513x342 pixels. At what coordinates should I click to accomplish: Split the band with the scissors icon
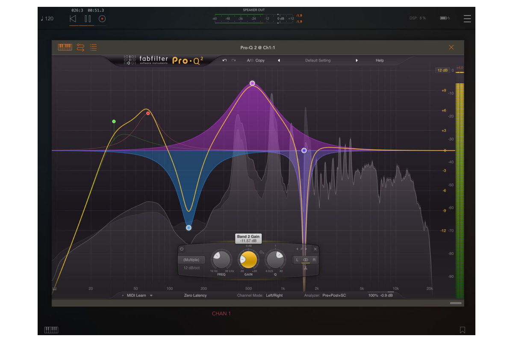pyautogui.click(x=306, y=268)
